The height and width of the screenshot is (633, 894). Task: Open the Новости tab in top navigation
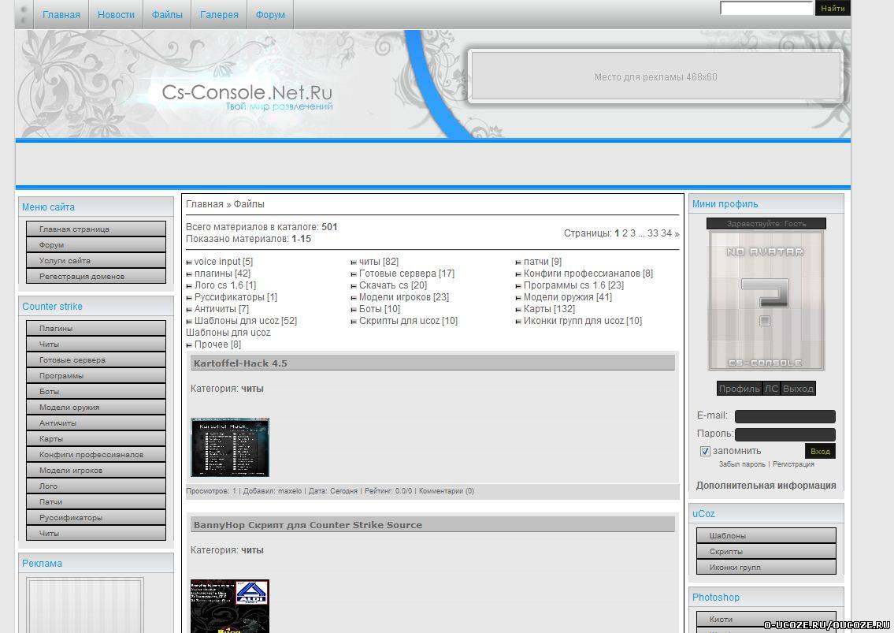point(116,15)
